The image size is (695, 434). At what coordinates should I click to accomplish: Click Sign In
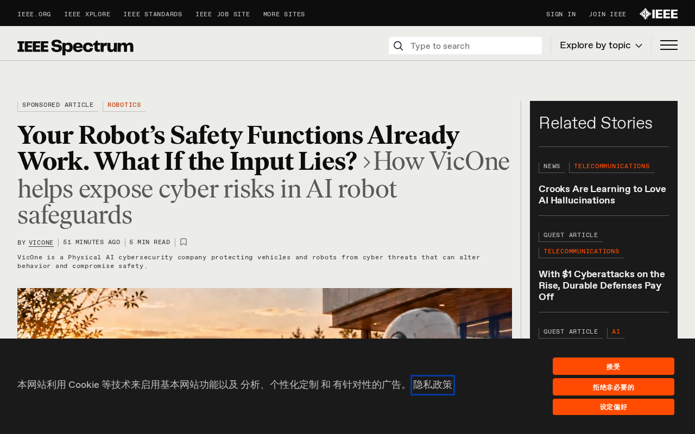561,15
